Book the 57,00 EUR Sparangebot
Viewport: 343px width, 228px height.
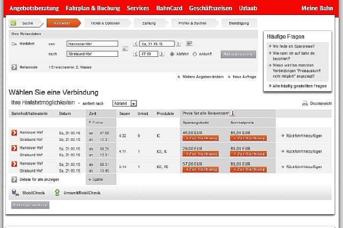click(200, 170)
